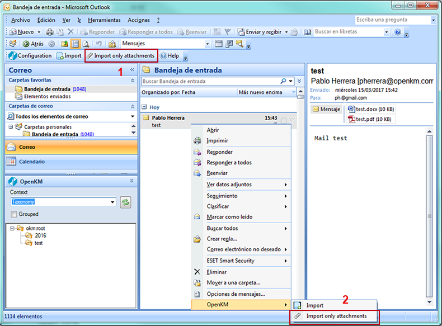Choose Responder a todos in context menu
Screen dimensions: 442x326
[x=241, y=163]
